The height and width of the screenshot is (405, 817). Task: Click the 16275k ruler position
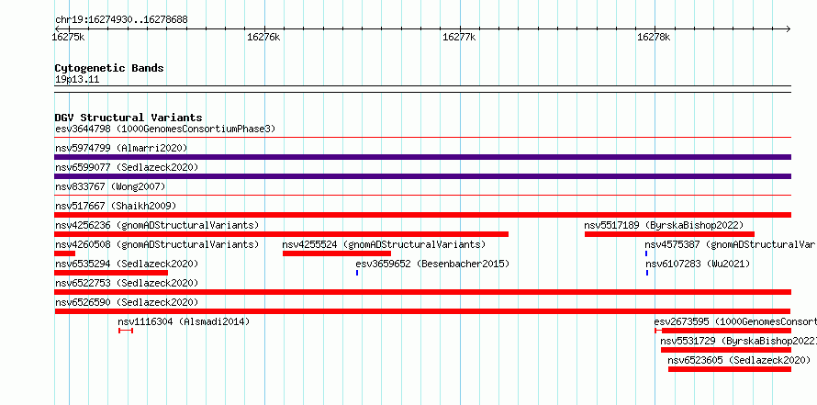69,37
